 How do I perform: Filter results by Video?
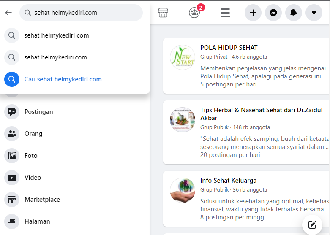point(75,177)
